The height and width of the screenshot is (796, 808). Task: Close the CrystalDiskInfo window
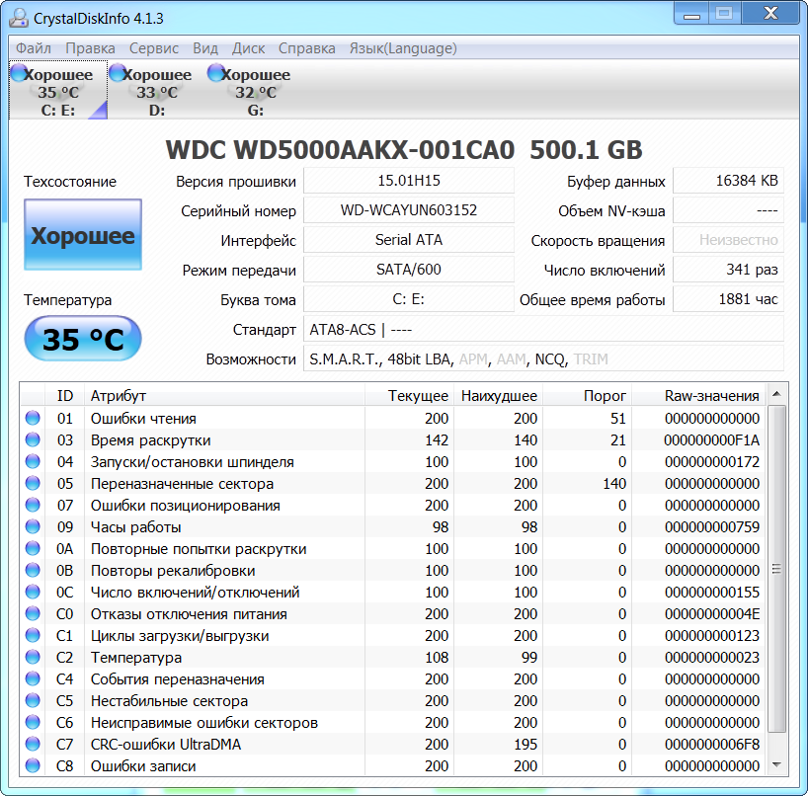770,14
